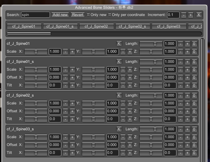Increase cf_J_Spine03_s Scale Z with plus
This screenshot has width=210, height=162.
(x=188, y=137)
